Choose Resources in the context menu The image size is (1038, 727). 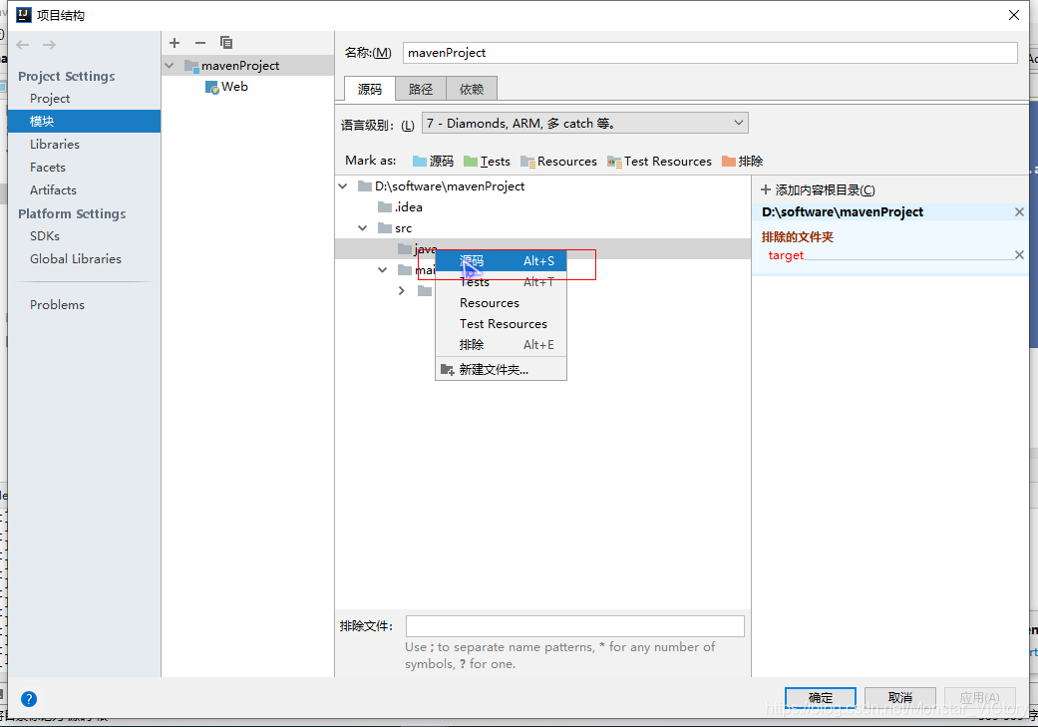pos(502,302)
